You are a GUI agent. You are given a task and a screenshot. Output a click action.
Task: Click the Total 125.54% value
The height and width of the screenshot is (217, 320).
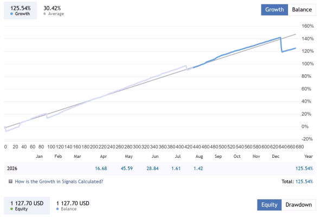tap(304, 182)
